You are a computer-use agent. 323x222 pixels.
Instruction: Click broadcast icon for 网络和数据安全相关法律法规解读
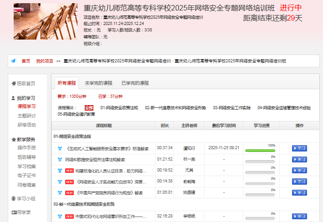59,160
